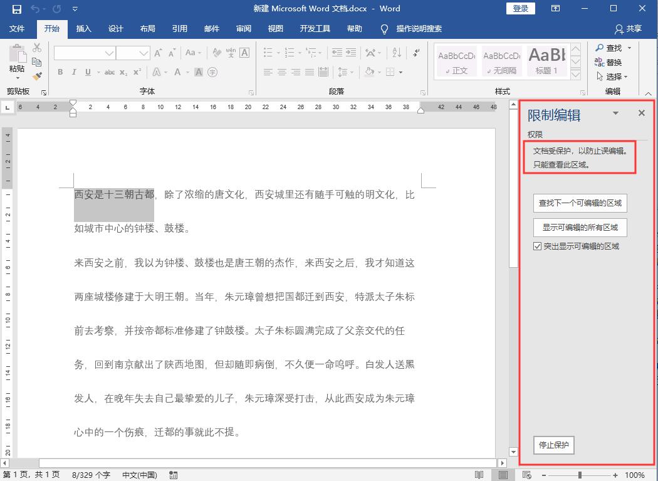658x481 pixels.
Task: Apply superscript formatting
Action: 137,71
